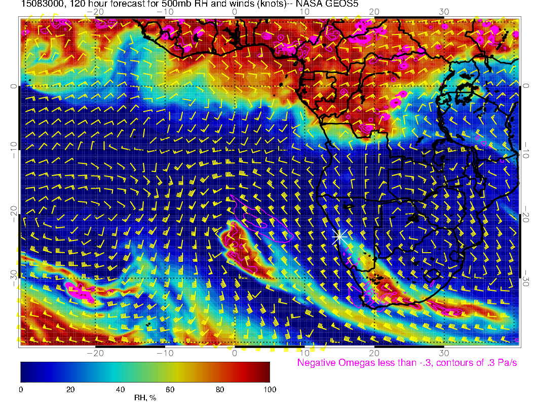Click the '100' tick label of color bar
The width and height of the screenshot is (535, 414).
pos(270,390)
